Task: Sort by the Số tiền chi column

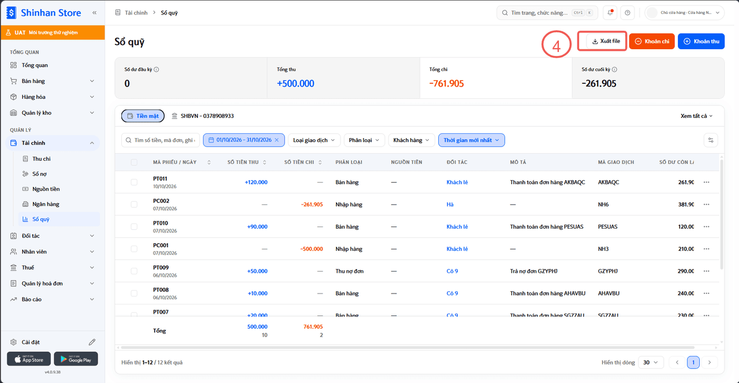Action: pyautogui.click(x=320, y=162)
